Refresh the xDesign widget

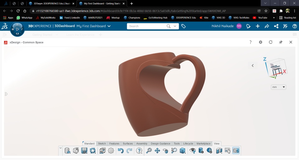pyautogui.click(x=271, y=42)
